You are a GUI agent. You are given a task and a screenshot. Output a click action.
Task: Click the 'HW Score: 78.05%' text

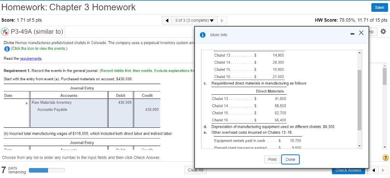(x=335, y=21)
